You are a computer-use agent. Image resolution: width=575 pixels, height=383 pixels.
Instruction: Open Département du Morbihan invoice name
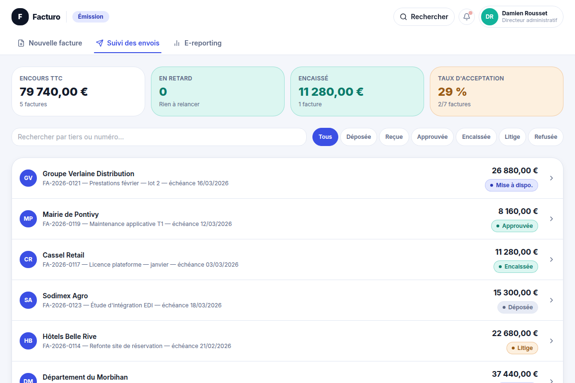coord(85,377)
